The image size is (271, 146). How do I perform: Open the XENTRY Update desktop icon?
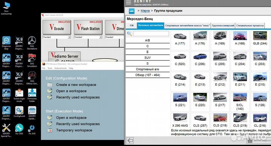point(32,113)
